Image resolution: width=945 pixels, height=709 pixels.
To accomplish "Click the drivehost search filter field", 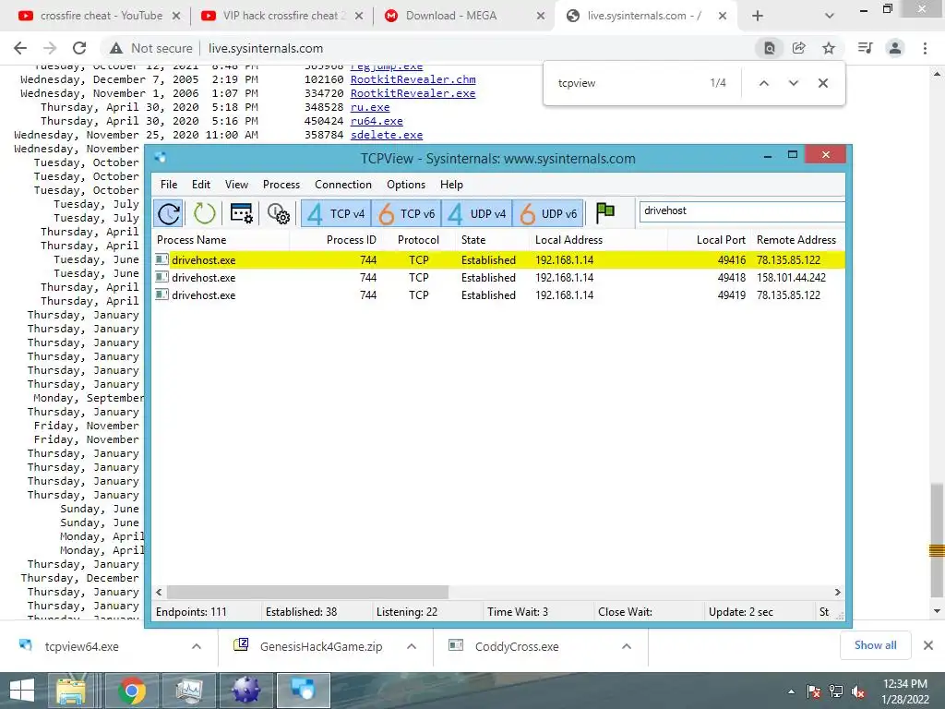I will point(742,211).
